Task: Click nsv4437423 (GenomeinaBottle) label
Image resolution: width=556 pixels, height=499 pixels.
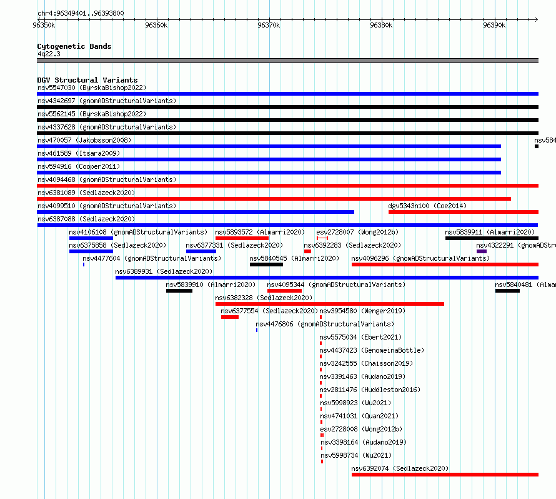Action: [x=372, y=350]
